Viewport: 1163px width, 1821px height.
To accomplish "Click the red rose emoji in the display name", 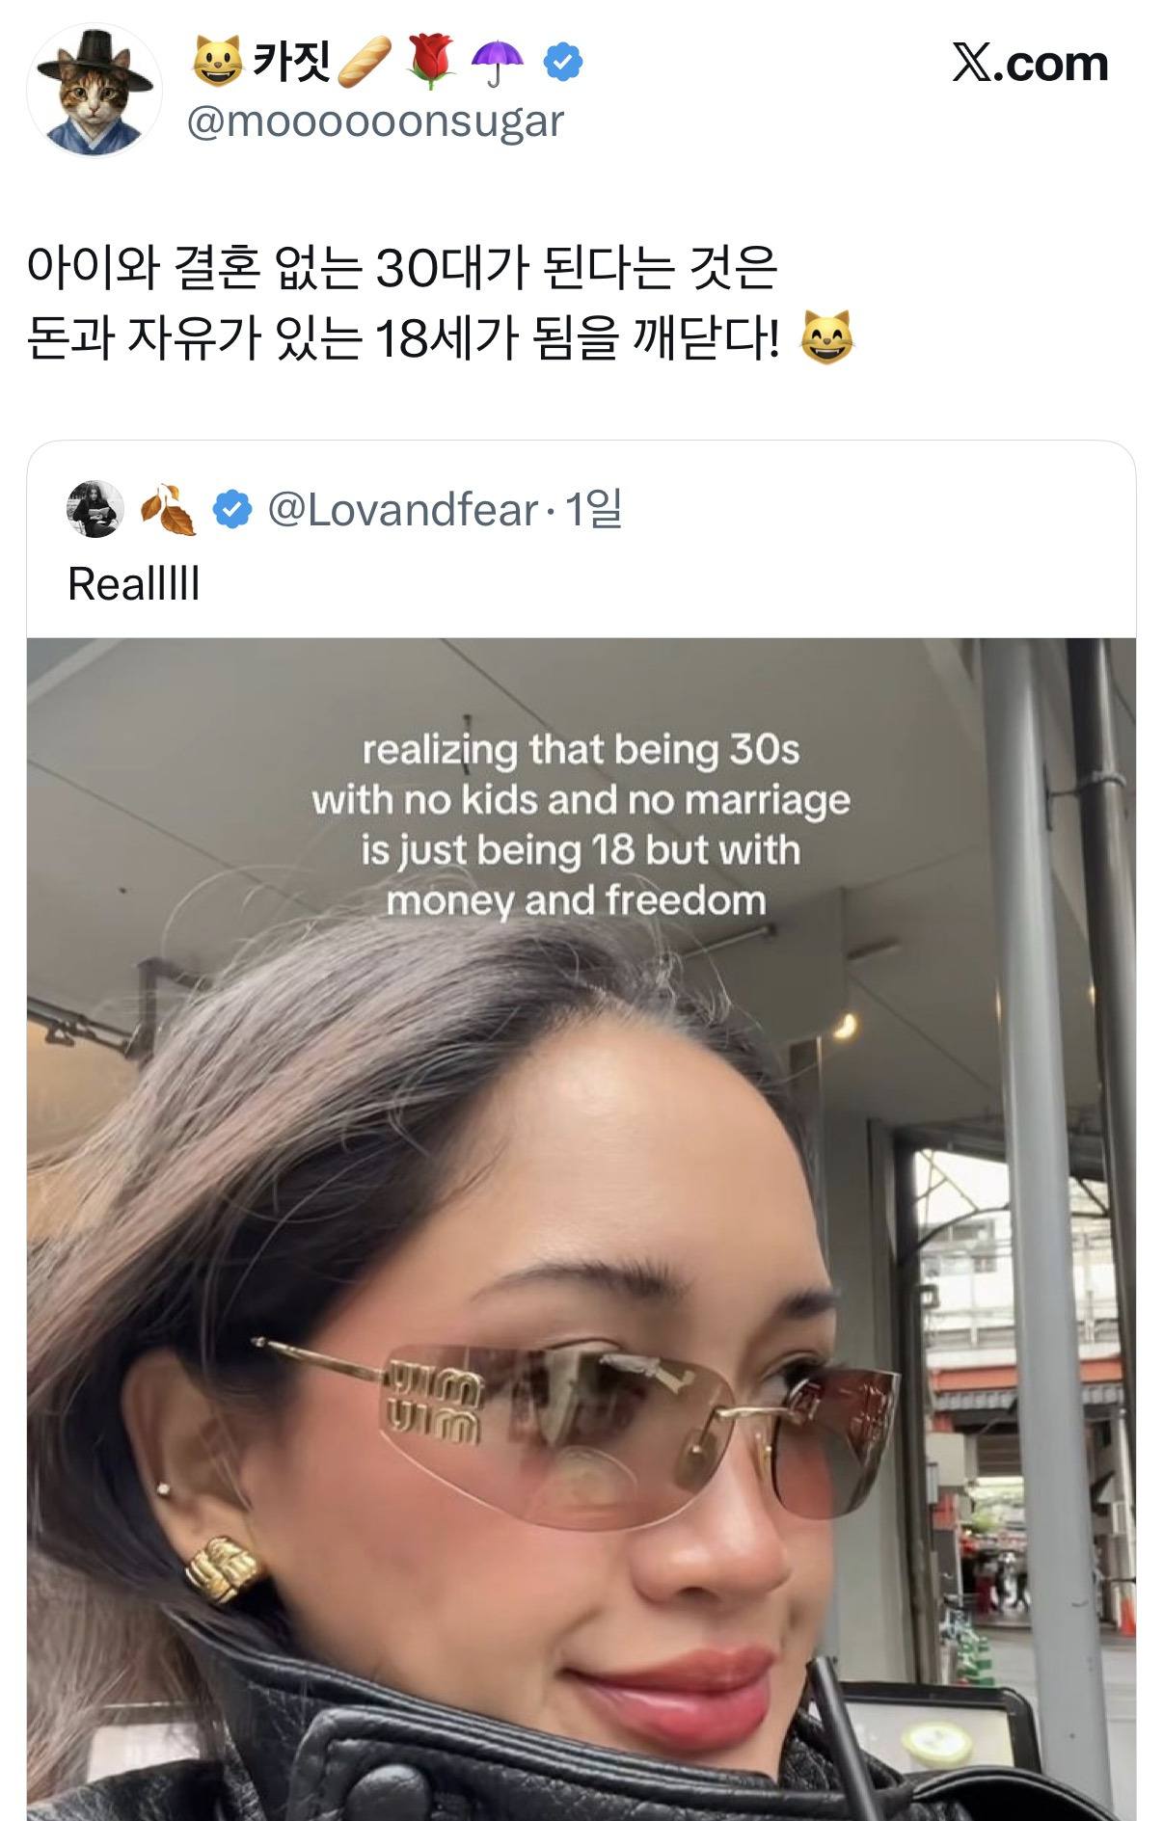I will [x=431, y=62].
